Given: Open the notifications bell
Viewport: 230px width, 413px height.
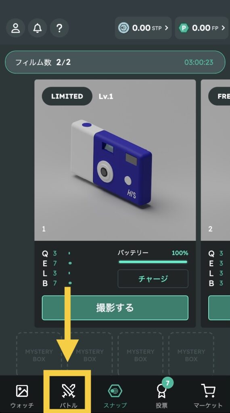Looking at the screenshot, I should point(38,28).
